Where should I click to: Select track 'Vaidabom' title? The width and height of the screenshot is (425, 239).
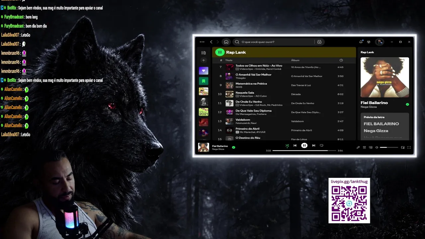242,119
